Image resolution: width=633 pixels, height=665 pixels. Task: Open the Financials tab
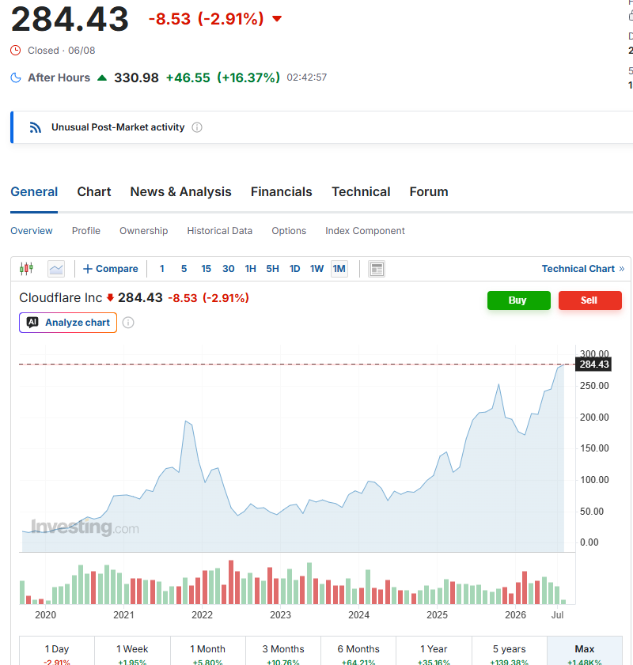281,191
